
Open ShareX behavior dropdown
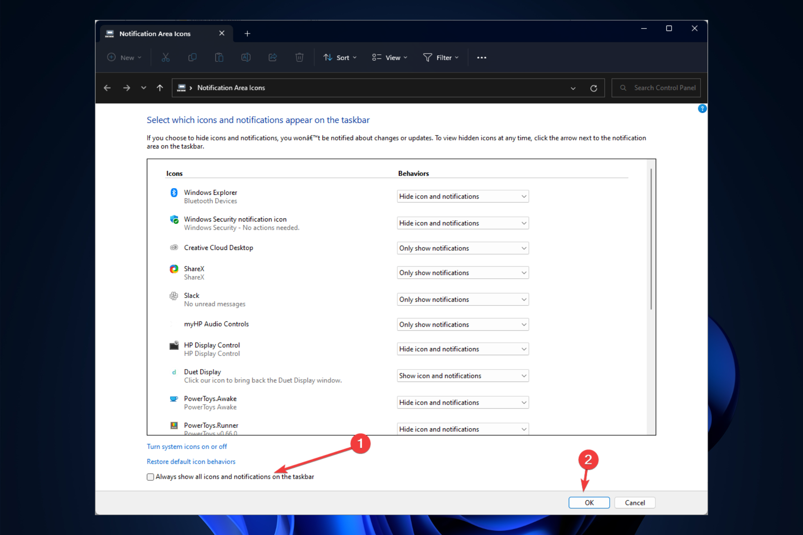tap(463, 273)
